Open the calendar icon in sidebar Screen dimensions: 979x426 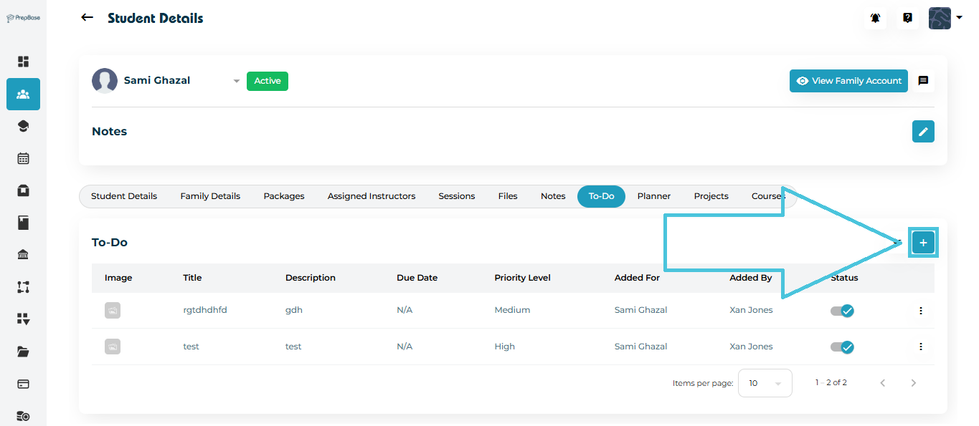coord(23,158)
